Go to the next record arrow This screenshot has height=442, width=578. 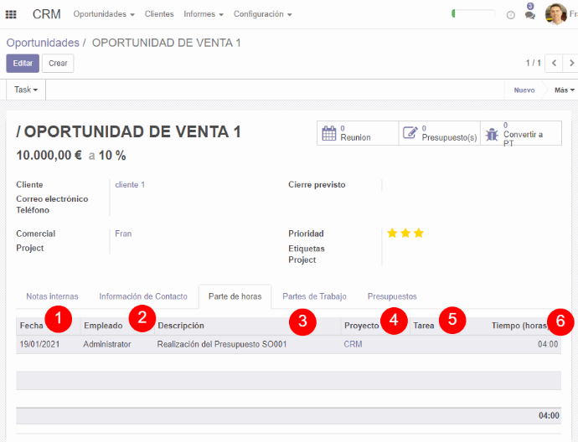pyautogui.click(x=571, y=63)
